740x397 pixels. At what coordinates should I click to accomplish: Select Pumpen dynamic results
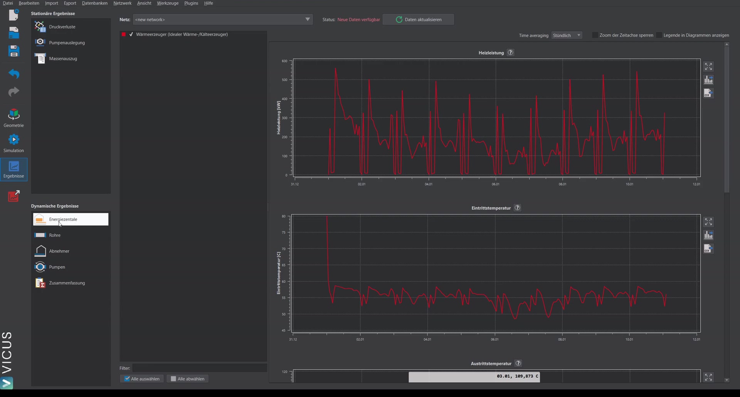pos(71,267)
